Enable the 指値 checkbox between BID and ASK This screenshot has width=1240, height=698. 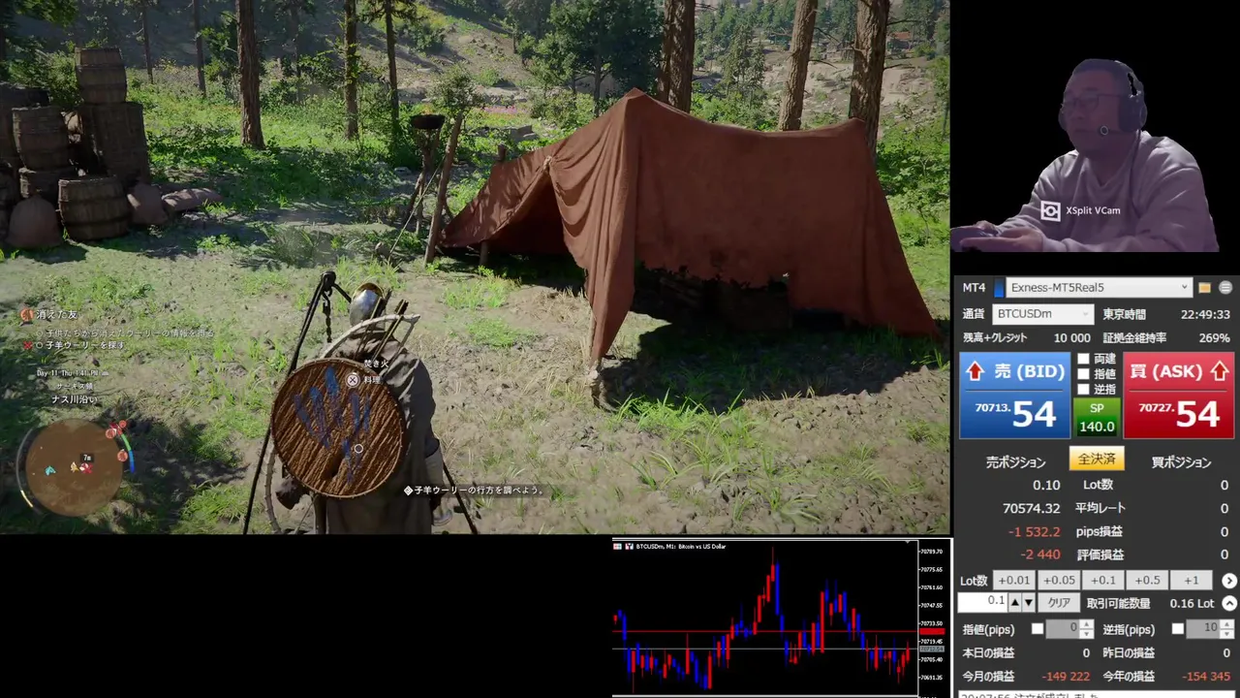pyautogui.click(x=1084, y=374)
